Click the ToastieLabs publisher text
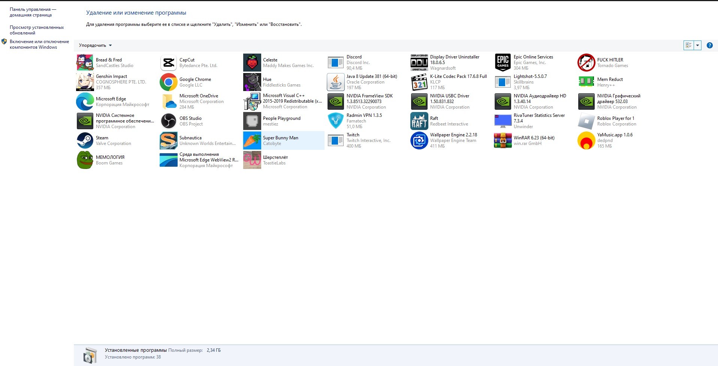The image size is (718, 366). (x=274, y=163)
